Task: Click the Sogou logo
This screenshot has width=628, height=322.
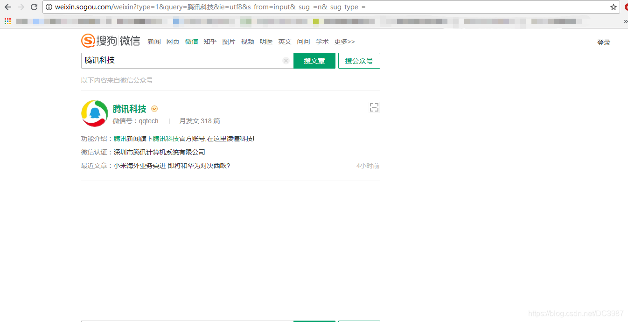Action: coord(111,41)
